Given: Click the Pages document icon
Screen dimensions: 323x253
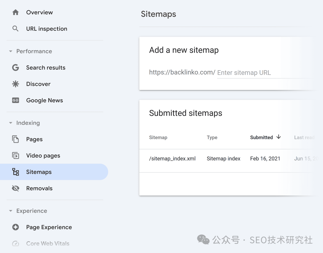Looking at the screenshot, I should [x=16, y=139].
